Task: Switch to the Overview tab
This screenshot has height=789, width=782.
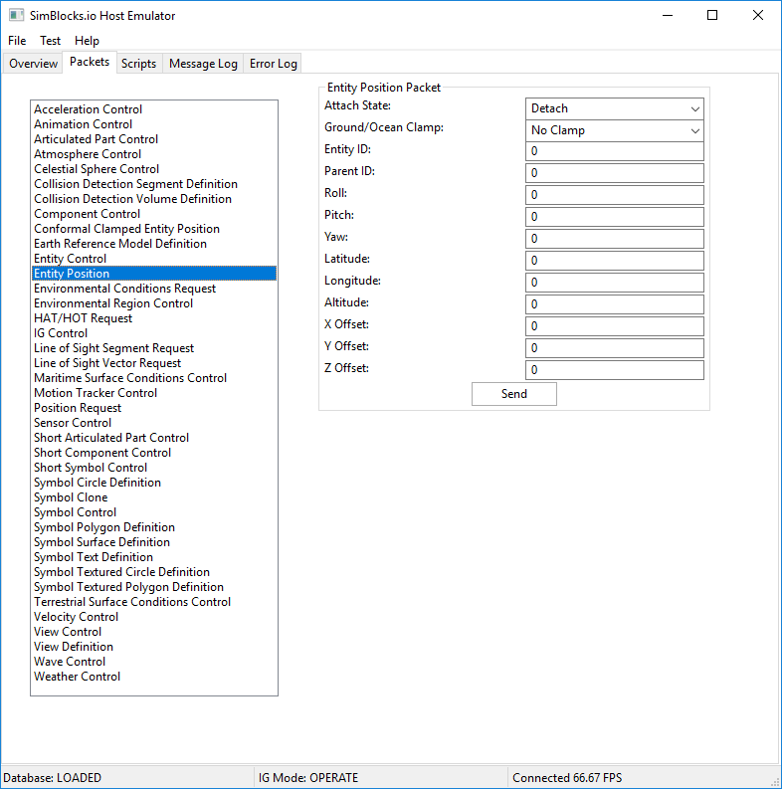Action: tap(33, 64)
